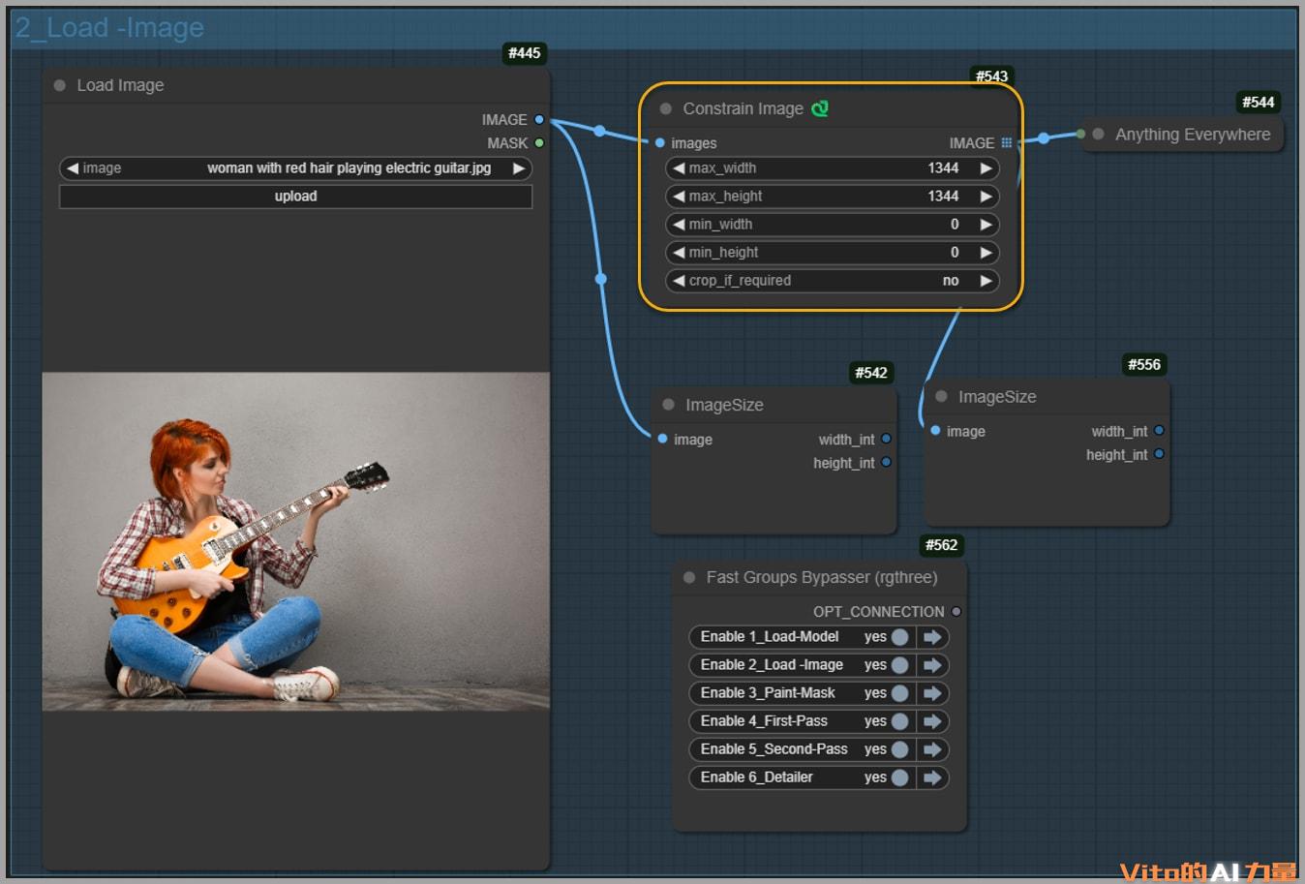Screen dimensions: 1305x884
Task: Increase min_width value
Action: (x=986, y=225)
